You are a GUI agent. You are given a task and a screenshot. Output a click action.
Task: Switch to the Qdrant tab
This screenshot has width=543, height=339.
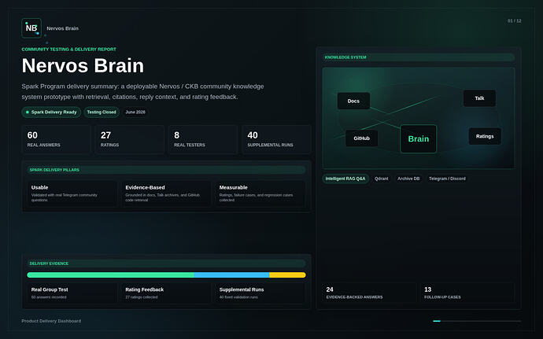381,179
